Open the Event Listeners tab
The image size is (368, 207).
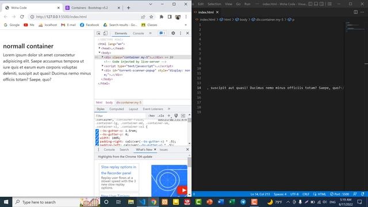(x=153, y=109)
